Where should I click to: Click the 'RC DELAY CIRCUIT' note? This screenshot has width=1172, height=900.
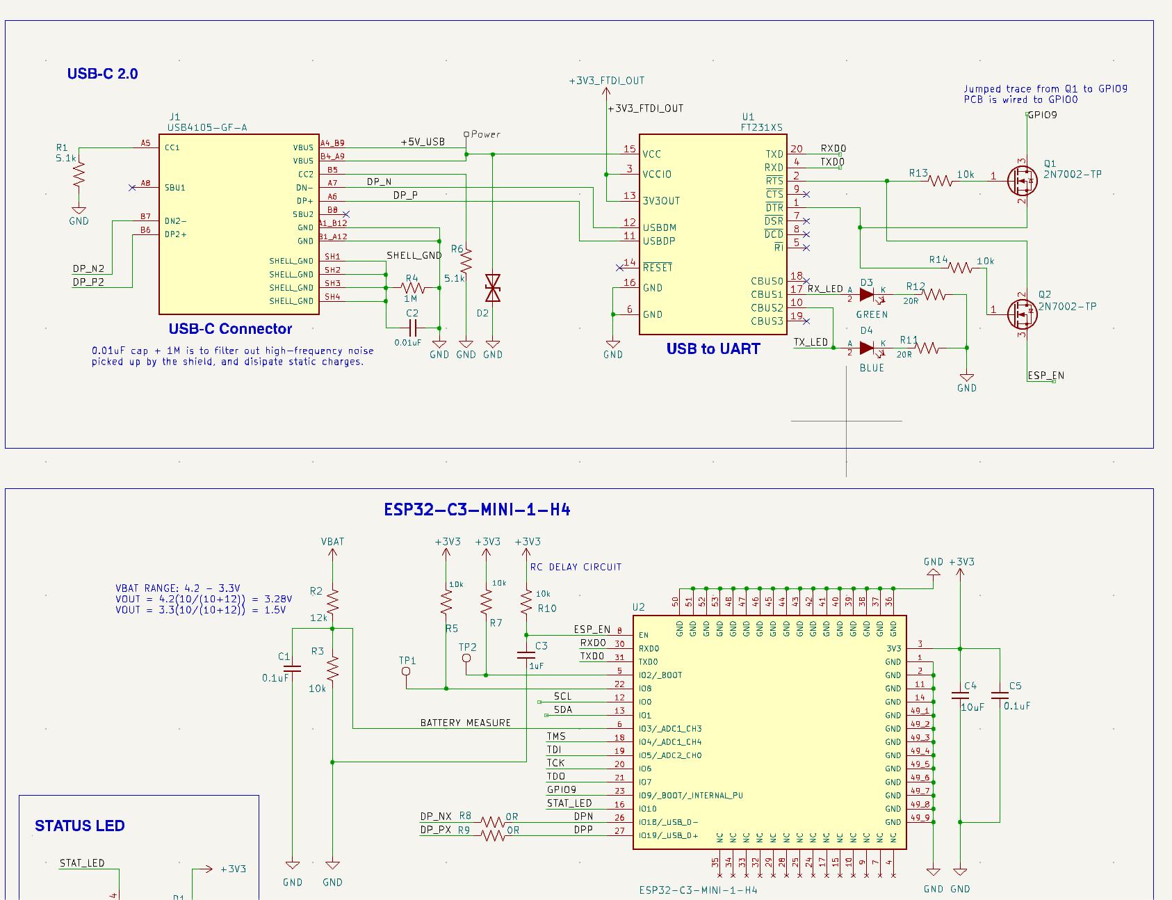click(x=576, y=567)
